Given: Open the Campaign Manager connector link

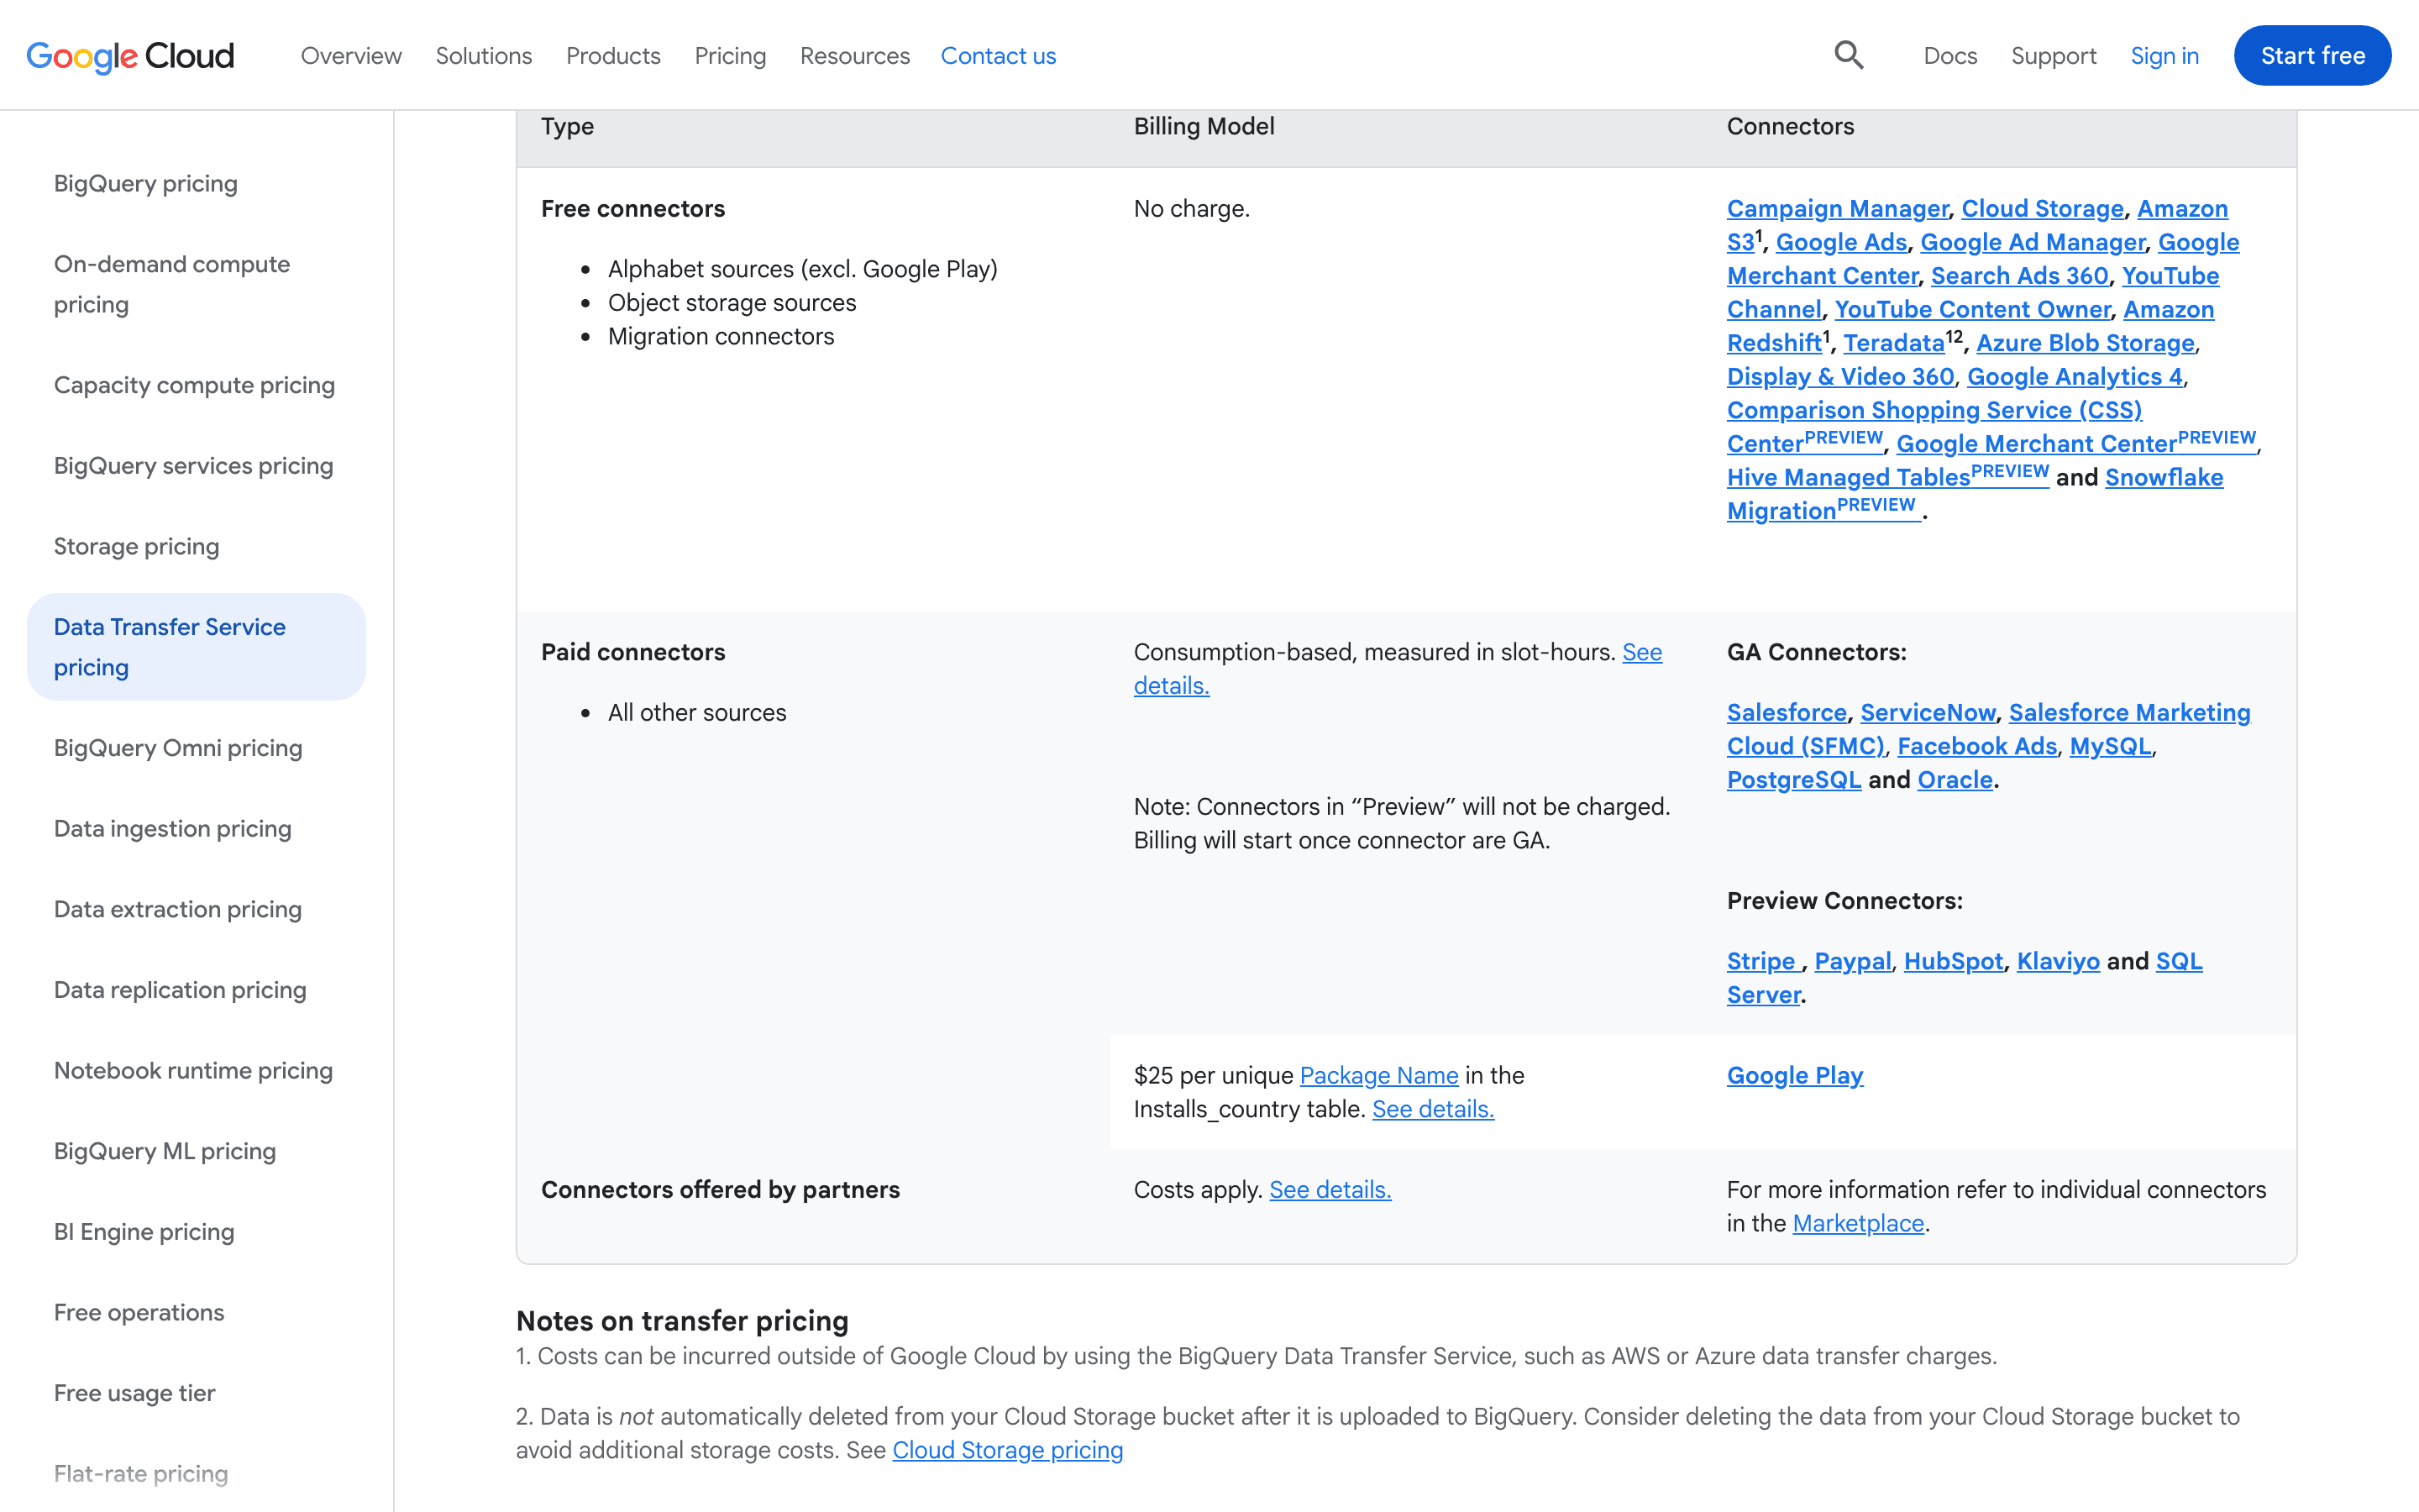Looking at the screenshot, I should (1837, 209).
